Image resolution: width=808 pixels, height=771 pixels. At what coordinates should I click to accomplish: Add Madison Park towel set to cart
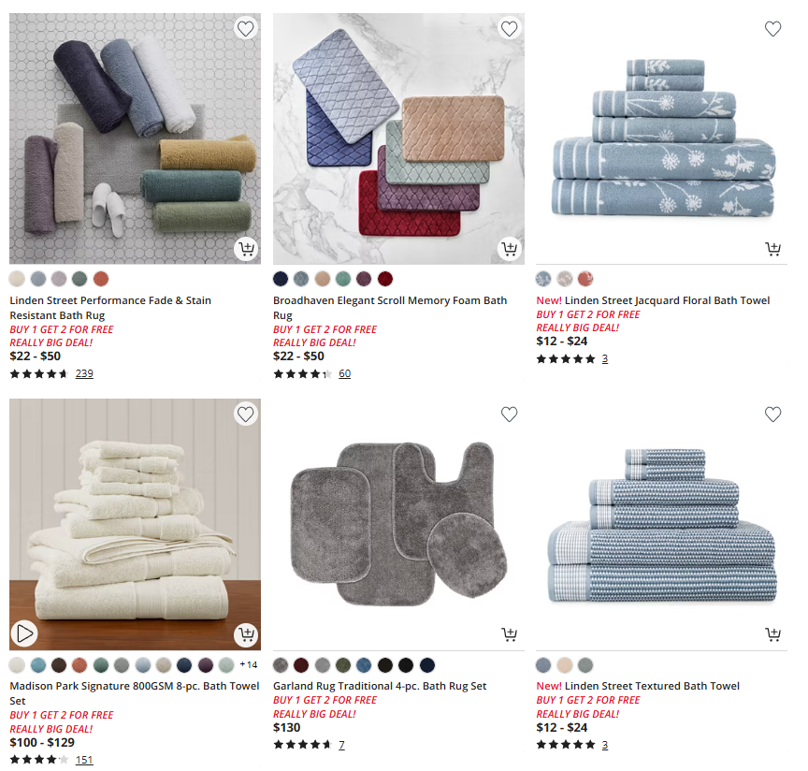246,634
